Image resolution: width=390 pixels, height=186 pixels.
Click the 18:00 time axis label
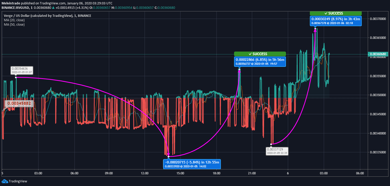pyautogui.click(x=216, y=173)
